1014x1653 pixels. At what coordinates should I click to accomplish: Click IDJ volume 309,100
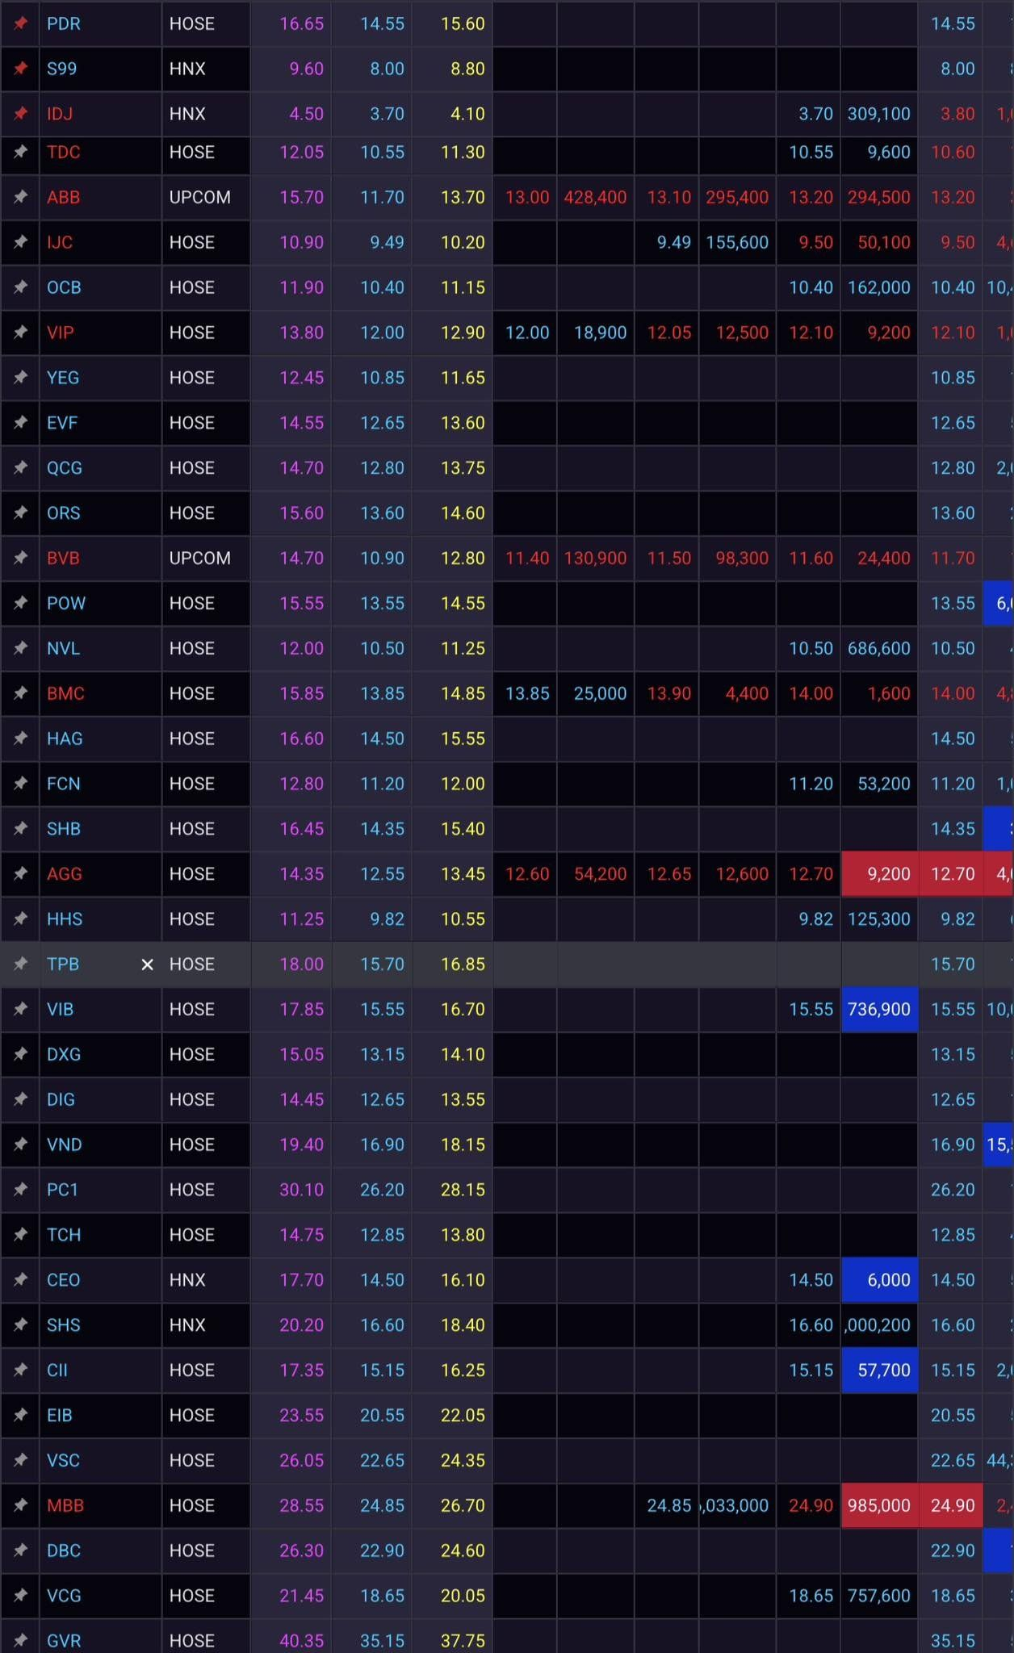tap(878, 114)
